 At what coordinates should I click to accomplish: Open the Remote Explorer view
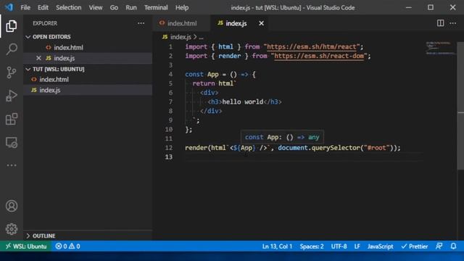pos(12,142)
